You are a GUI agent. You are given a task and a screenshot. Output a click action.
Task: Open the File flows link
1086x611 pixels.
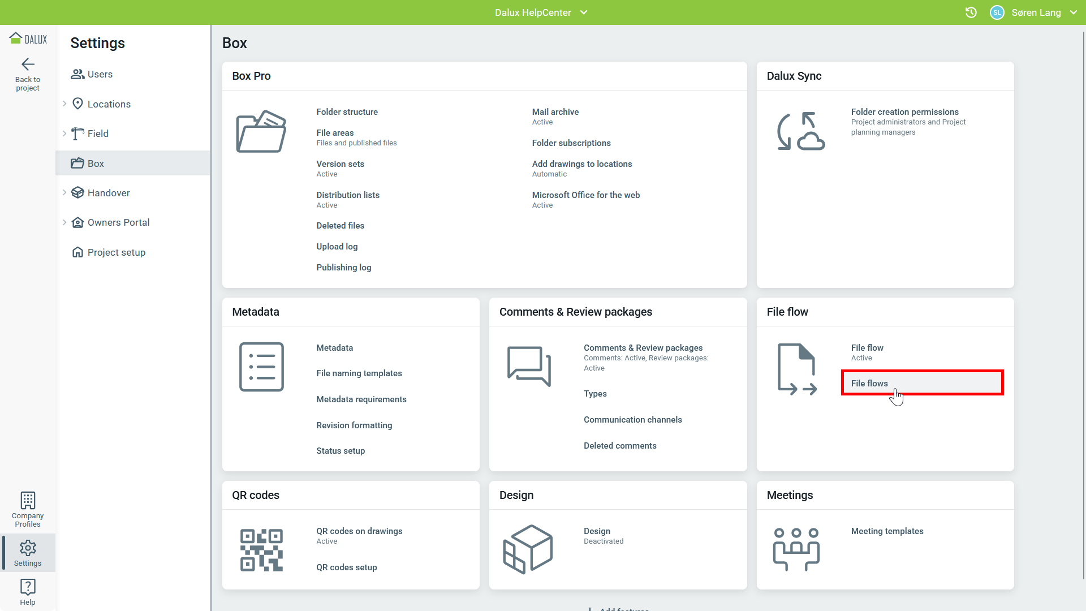pyautogui.click(x=869, y=384)
